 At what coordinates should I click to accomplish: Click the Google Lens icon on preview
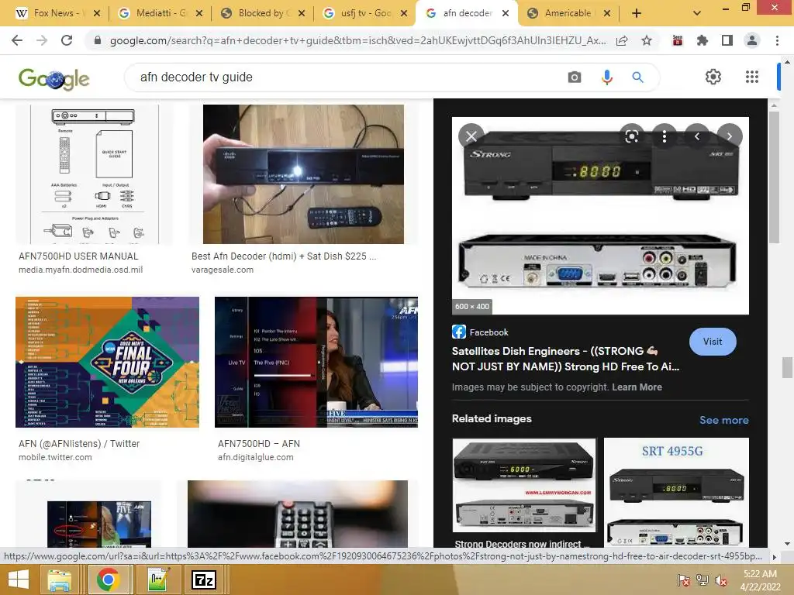(631, 136)
